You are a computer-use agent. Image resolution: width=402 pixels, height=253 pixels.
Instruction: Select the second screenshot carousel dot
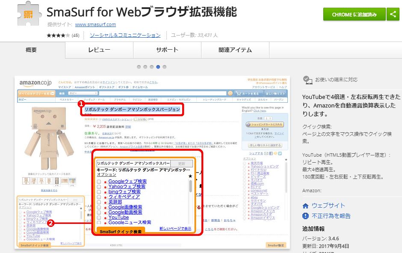[x=145, y=67]
